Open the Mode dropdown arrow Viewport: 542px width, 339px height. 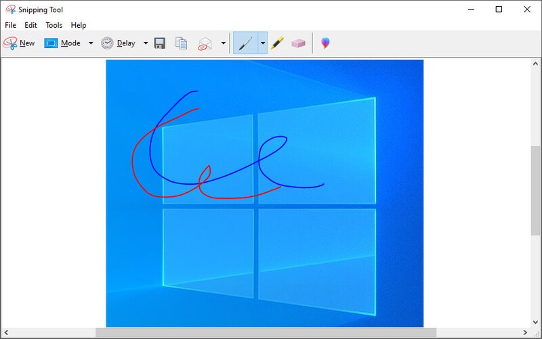click(x=91, y=43)
